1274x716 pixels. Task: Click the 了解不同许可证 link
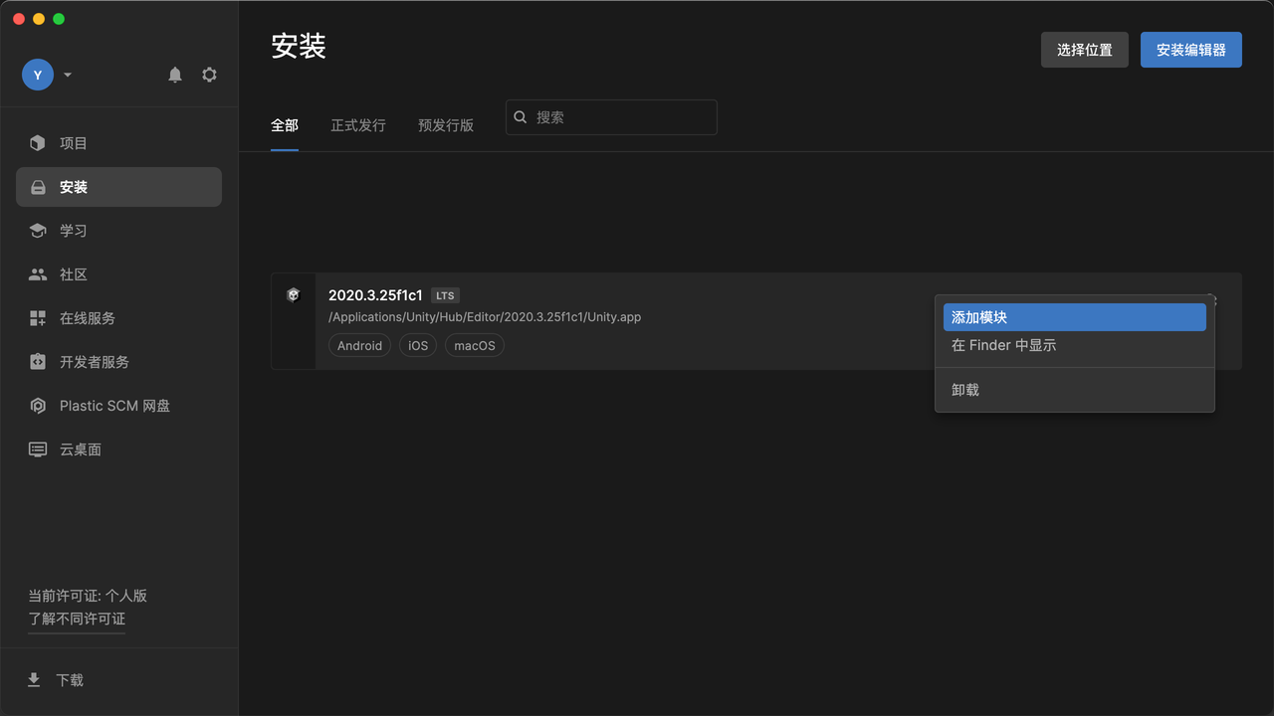[77, 619]
